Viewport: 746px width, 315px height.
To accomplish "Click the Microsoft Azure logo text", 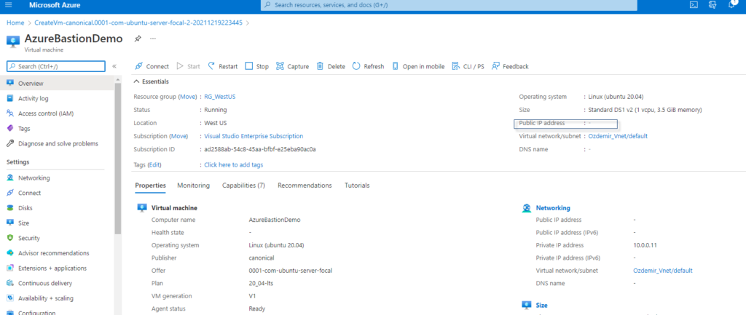I will [55, 5].
